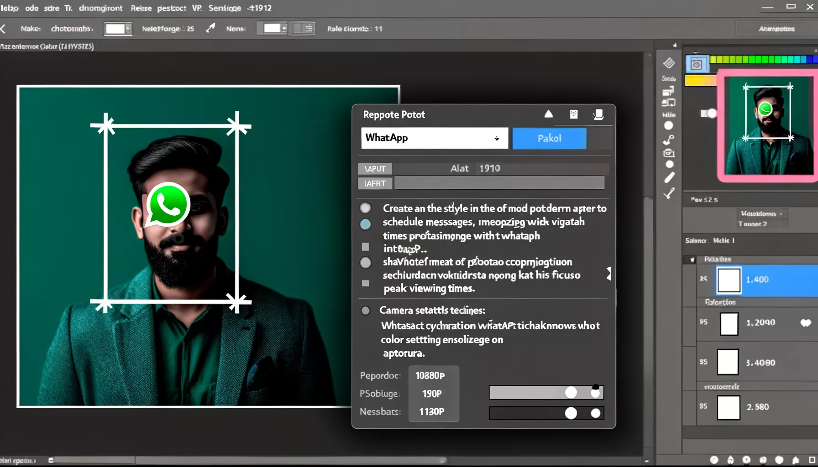Image resolution: width=818 pixels, height=467 pixels.
Task: Click the Tonnot 2 label in right panel
Action: 752,224
